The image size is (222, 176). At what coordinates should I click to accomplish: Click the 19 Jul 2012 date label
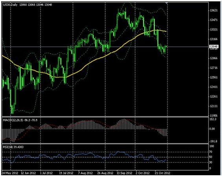pos(66,173)
